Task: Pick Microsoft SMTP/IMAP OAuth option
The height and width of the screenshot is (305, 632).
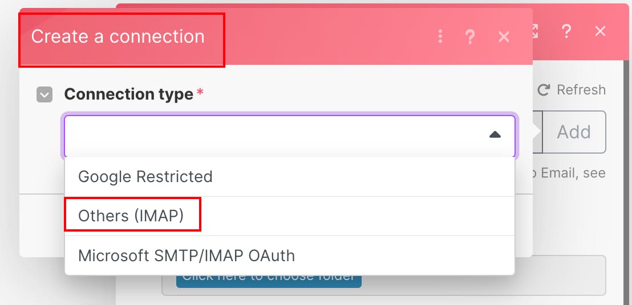Action: [187, 255]
